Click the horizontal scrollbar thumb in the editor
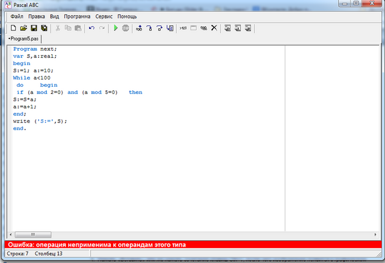The image size is (385, 263). [33, 235]
